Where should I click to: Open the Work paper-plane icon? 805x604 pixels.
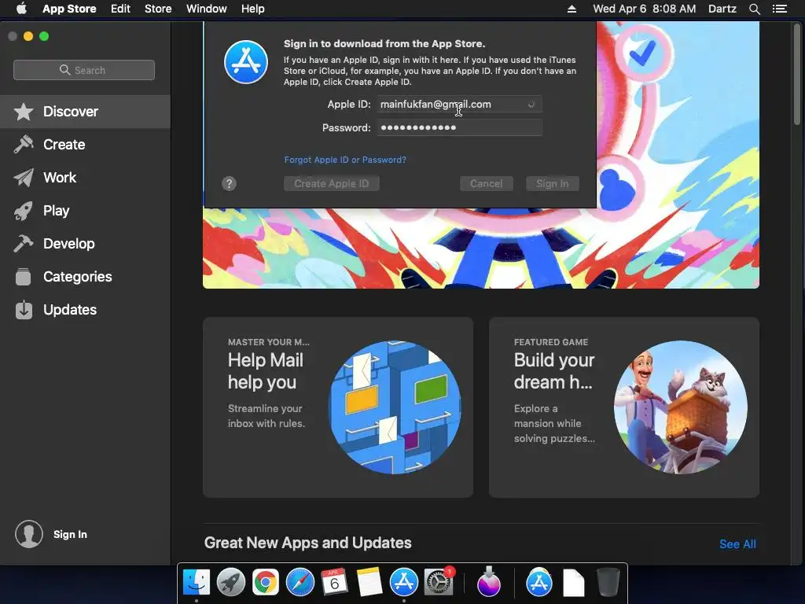coord(24,178)
